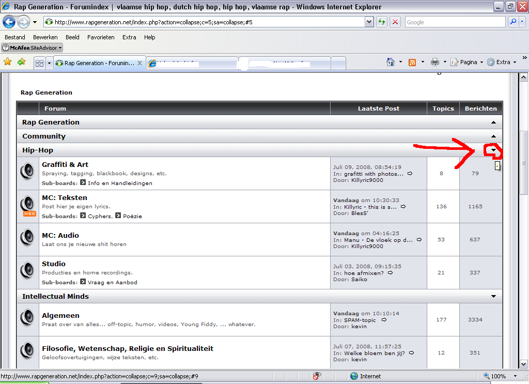The width and height of the screenshot is (529, 384).
Task: Click the Print icon in toolbar
Action: click(x=435, y=62)
